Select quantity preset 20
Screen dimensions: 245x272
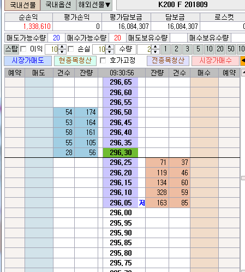220,49
